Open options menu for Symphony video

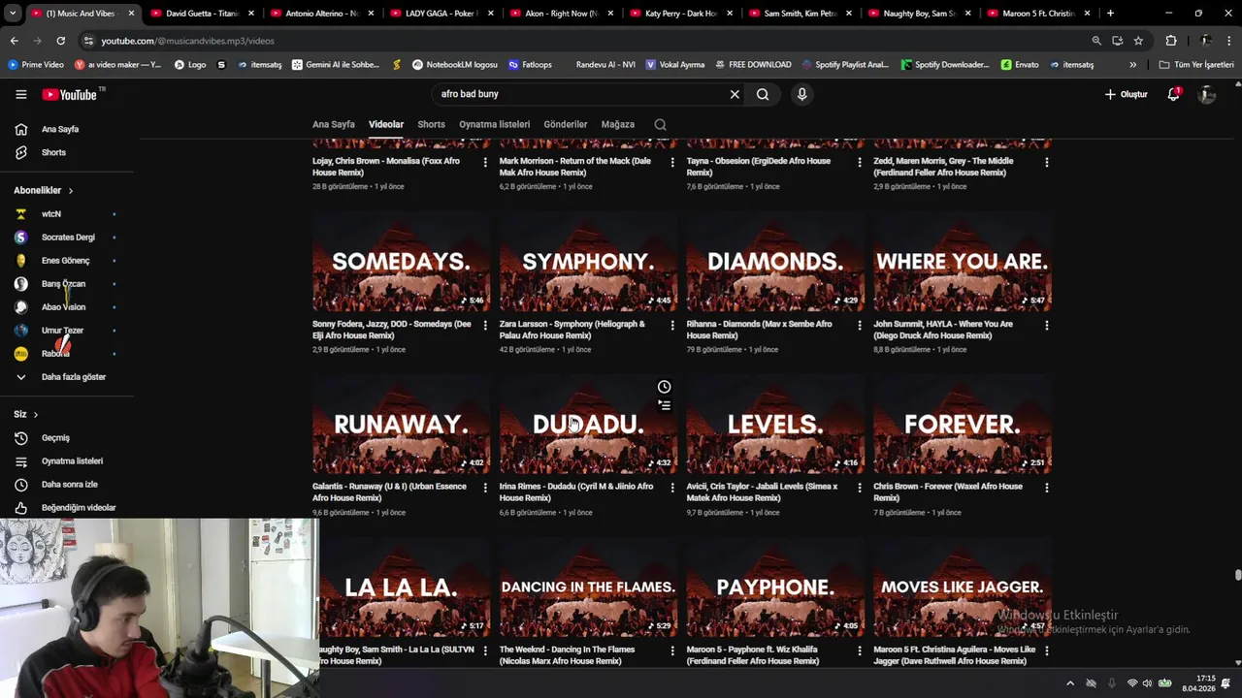click(x=672, y=325)
